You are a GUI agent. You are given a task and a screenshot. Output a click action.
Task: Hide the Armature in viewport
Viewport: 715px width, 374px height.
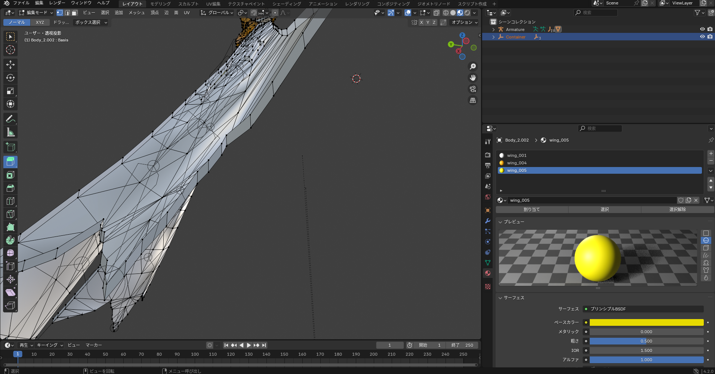point(702,29)
